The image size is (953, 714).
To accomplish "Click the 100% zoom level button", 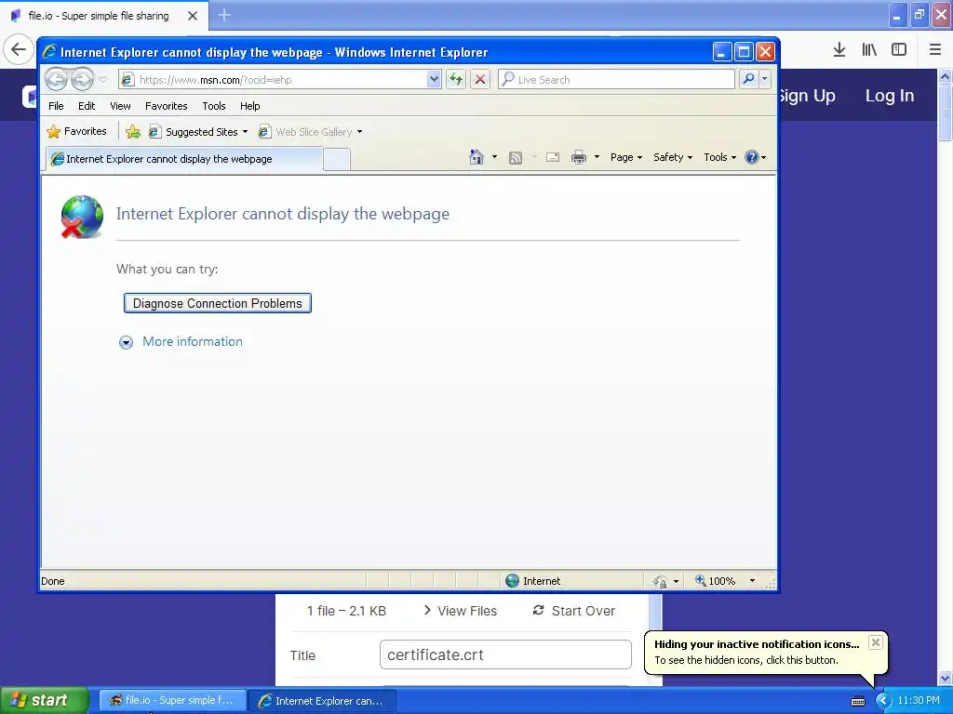I will click(x=716, y=581).
